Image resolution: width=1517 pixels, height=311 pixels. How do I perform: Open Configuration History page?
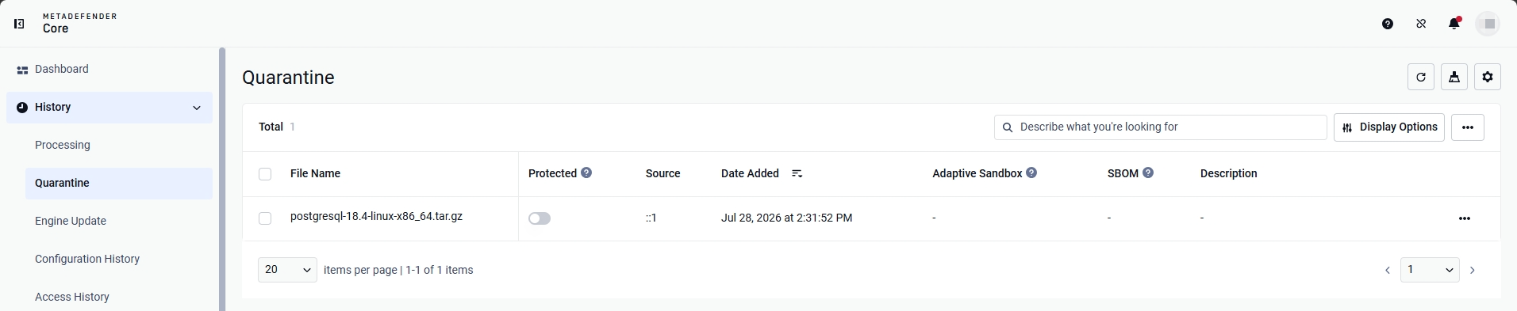click(87, 259)
